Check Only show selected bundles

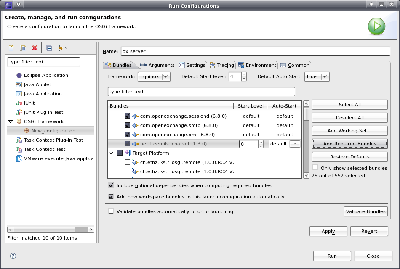click(x=315, y=168)
